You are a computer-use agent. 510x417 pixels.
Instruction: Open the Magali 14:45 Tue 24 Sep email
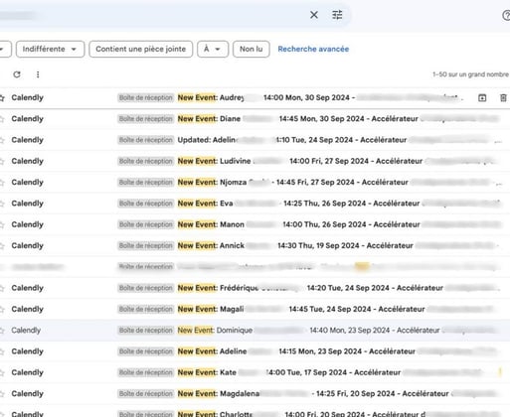tap(255, 309)
